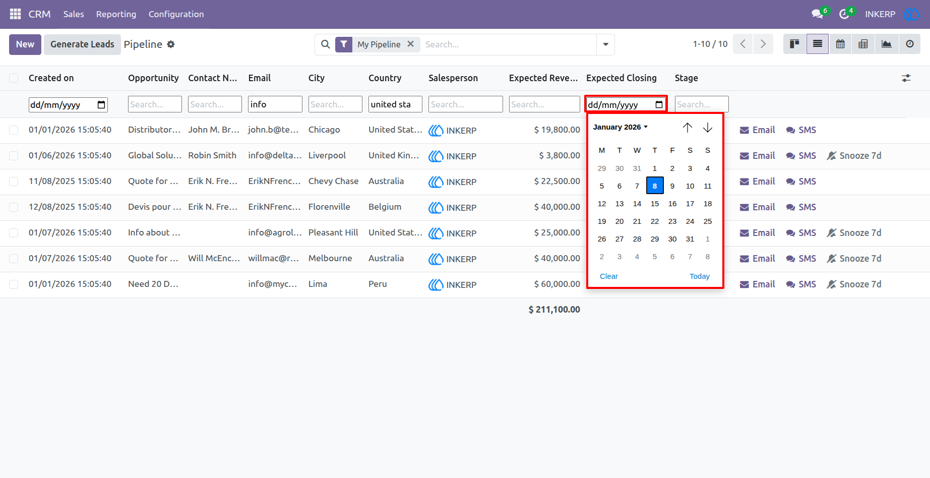Click Clear in the date picker
The image size is (930, 478).
[x=608, y=276]
